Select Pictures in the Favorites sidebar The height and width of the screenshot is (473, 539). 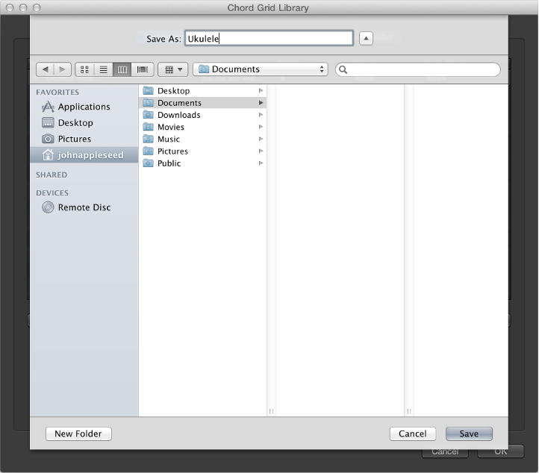pos(84,139)
